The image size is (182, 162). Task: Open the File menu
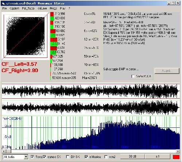point(4,8)
